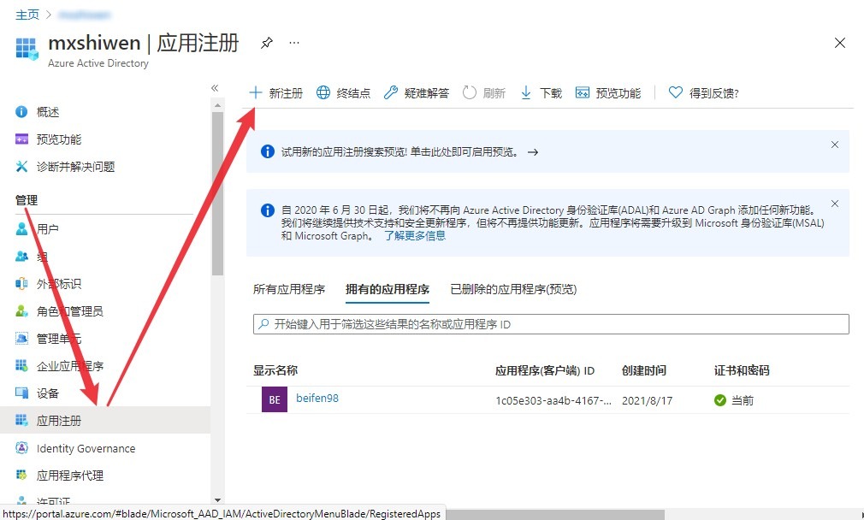This screenshot has height=520, width=864.
Task: Click the sidebar scrollbar thumb
Action: click(x=217, y=194)
